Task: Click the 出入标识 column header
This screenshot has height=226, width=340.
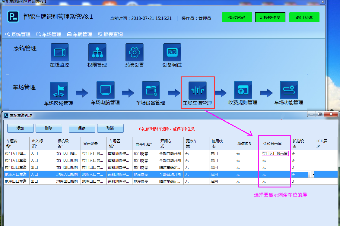Action: pyautogui.click(x=42, y=144)
